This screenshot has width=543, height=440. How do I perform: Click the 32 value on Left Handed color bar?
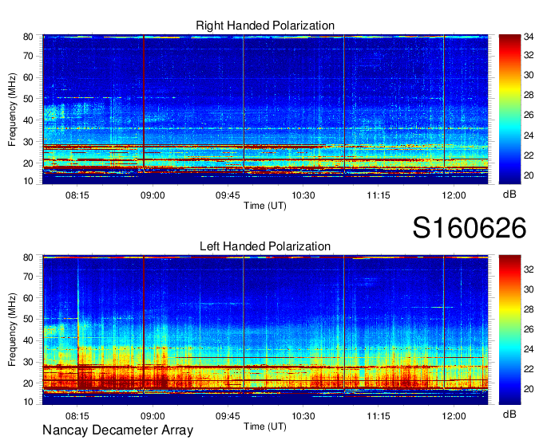(529, 269)
